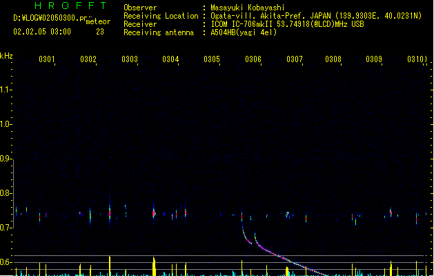Click the Receiving antenna label
Screen dimensions: 434x276
pyautogui.click(x=159, y=32)
